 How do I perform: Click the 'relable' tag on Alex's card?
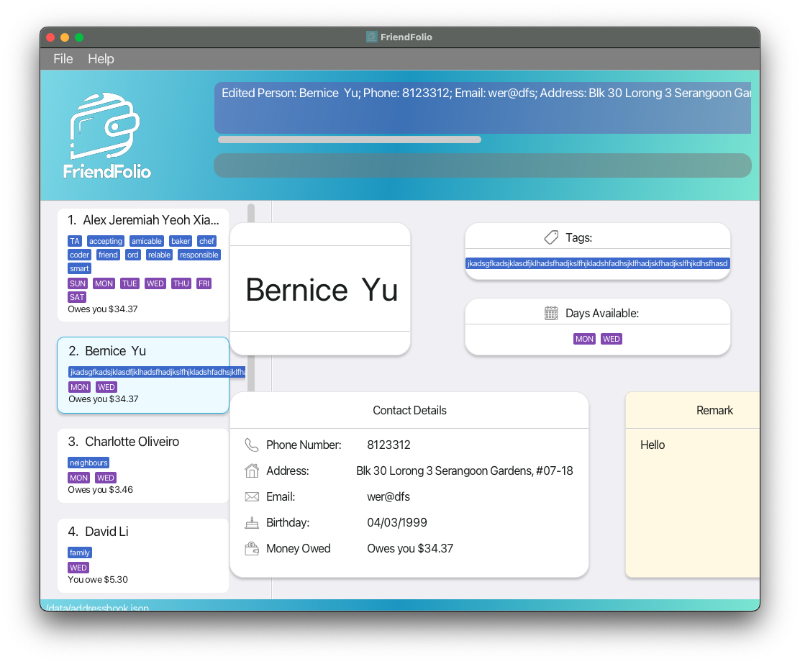point(160,255)
